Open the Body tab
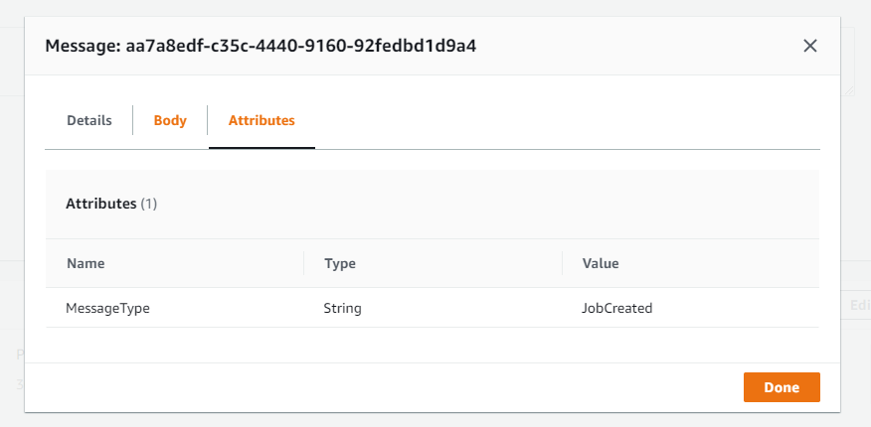The image size is (871, 427). coord(170,120)
